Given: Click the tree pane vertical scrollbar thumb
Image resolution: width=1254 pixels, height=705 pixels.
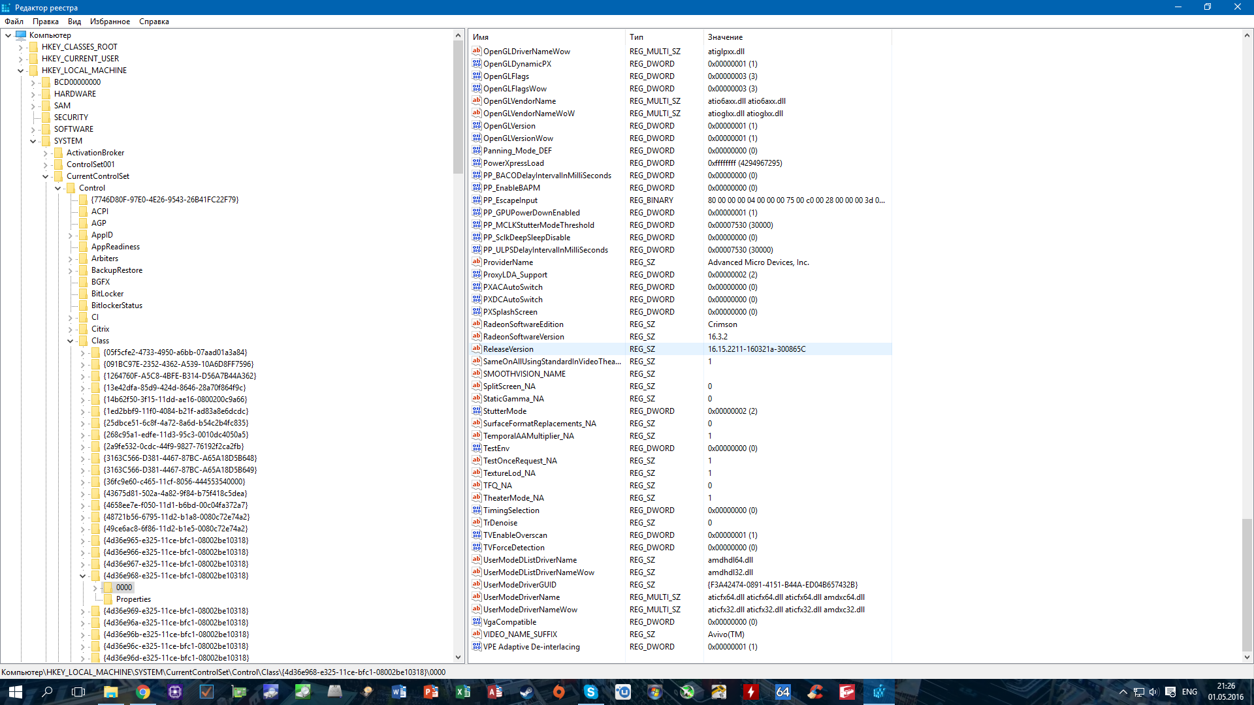Looking at the screenshot, I should click(x=458, y=108).
